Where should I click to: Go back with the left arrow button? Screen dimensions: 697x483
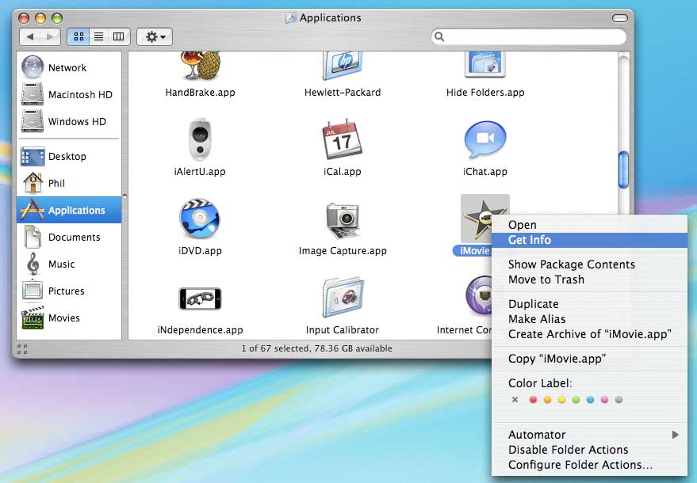pyautogui.click(x=30, y=36)
